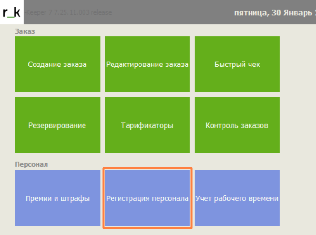This screenshot has width=316, height=235.
Task: Start a quick check from the green tile
Action: point(237,64)
